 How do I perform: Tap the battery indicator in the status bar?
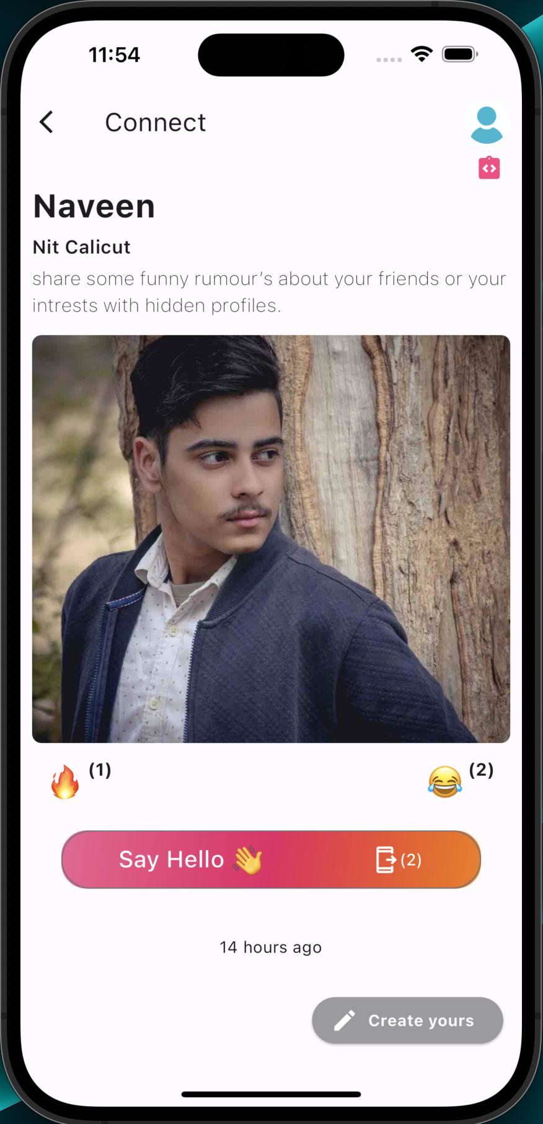[x=459, y=55]
